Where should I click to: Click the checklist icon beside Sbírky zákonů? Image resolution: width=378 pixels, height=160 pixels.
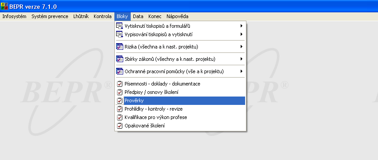(x=120, y=59)
